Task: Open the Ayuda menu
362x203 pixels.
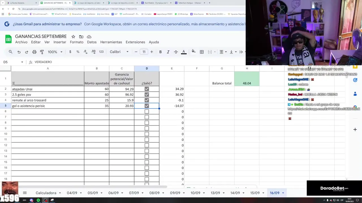Action: coord(154,42)
